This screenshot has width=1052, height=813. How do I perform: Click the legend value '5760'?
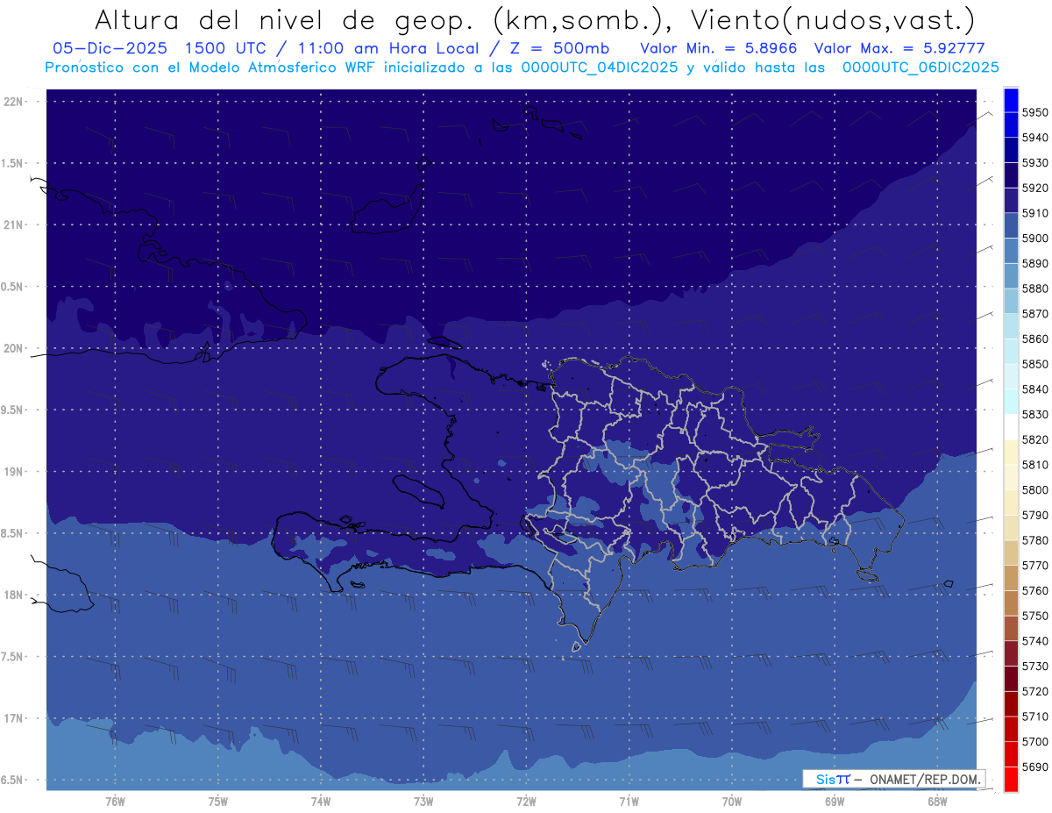click(x=1034, y=590)
